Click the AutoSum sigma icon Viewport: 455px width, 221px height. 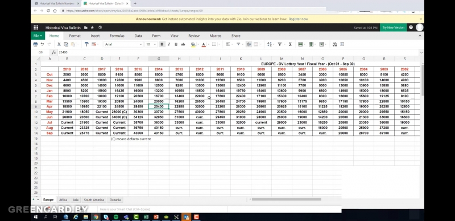(x=290, y=44)
